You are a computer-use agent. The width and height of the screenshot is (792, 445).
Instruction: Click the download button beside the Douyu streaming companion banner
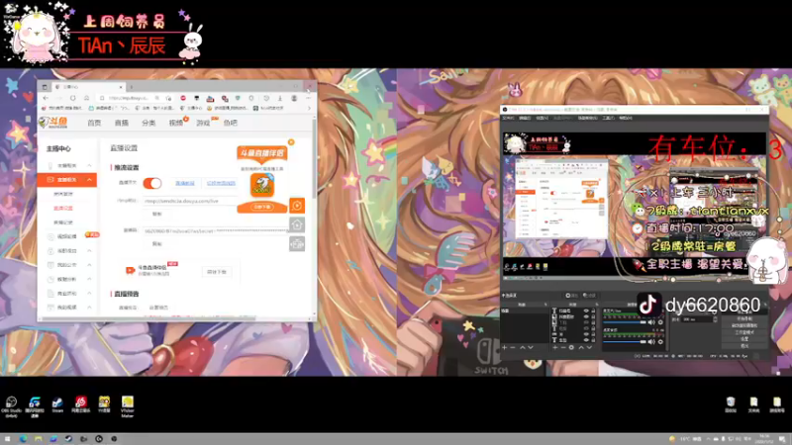point(217,271)
